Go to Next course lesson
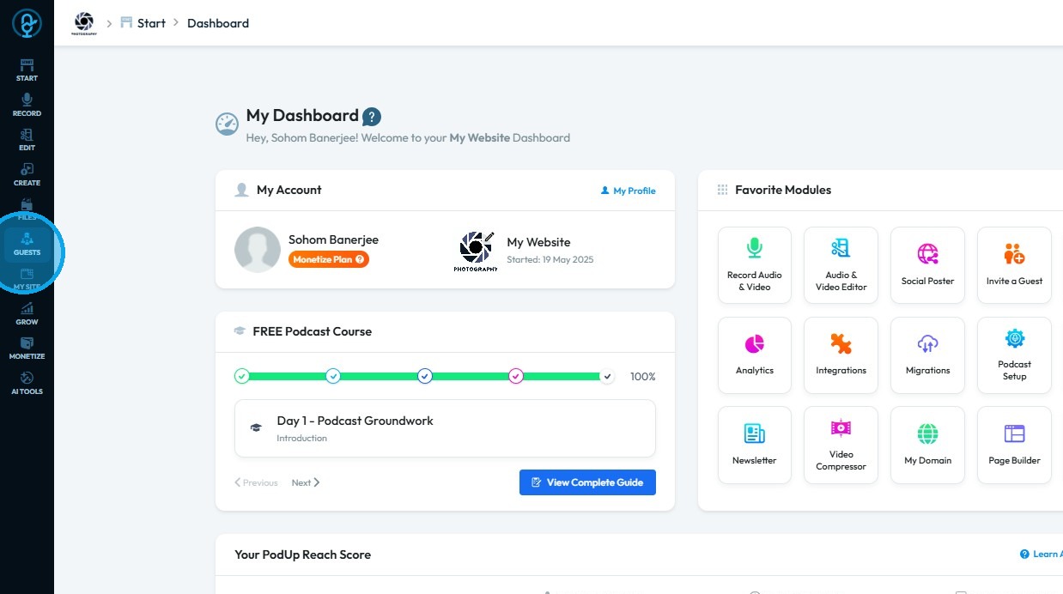Viewport: 1063px width, 594px height. (305, 482)
